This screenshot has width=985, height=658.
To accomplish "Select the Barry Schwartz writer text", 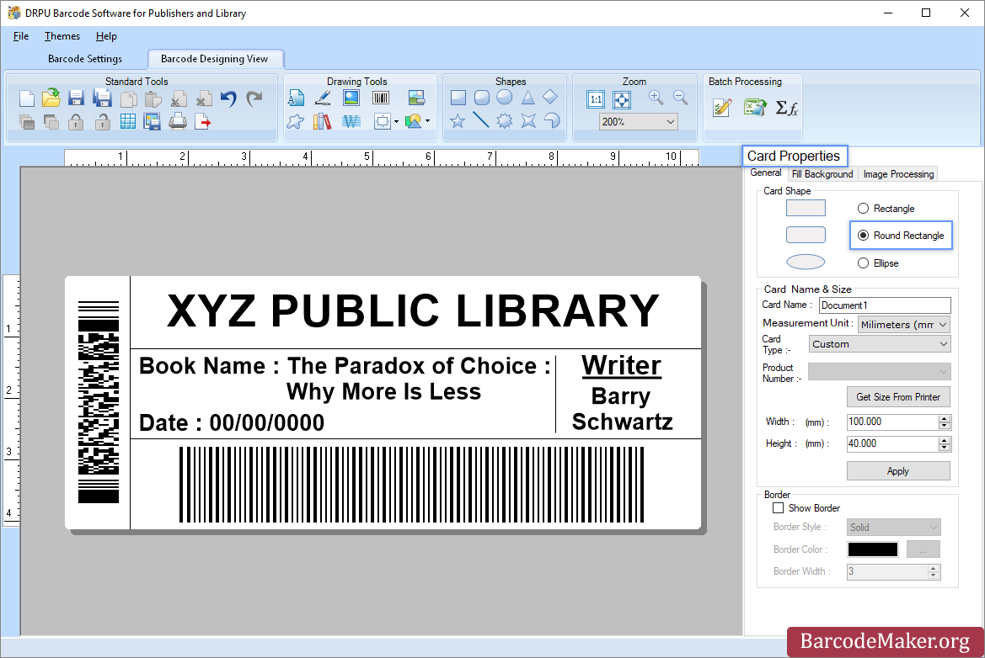I will click(622, 409).
